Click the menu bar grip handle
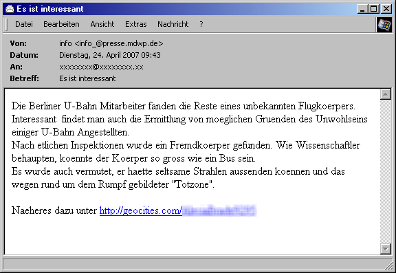This screenshot has height=273, width=396. [6, 25]
